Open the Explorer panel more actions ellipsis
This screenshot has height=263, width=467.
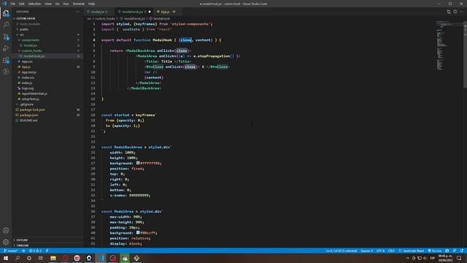(x=78, y=12)
